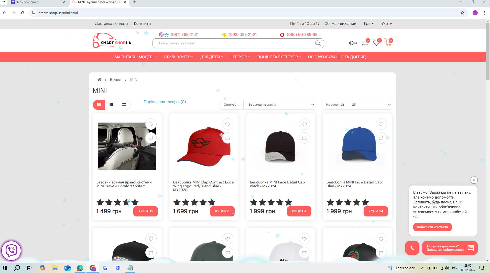The width and height of the screenshot is (490, 273).
Task: Call the (097) 388-21-21 number
Action: coord(184,35)
